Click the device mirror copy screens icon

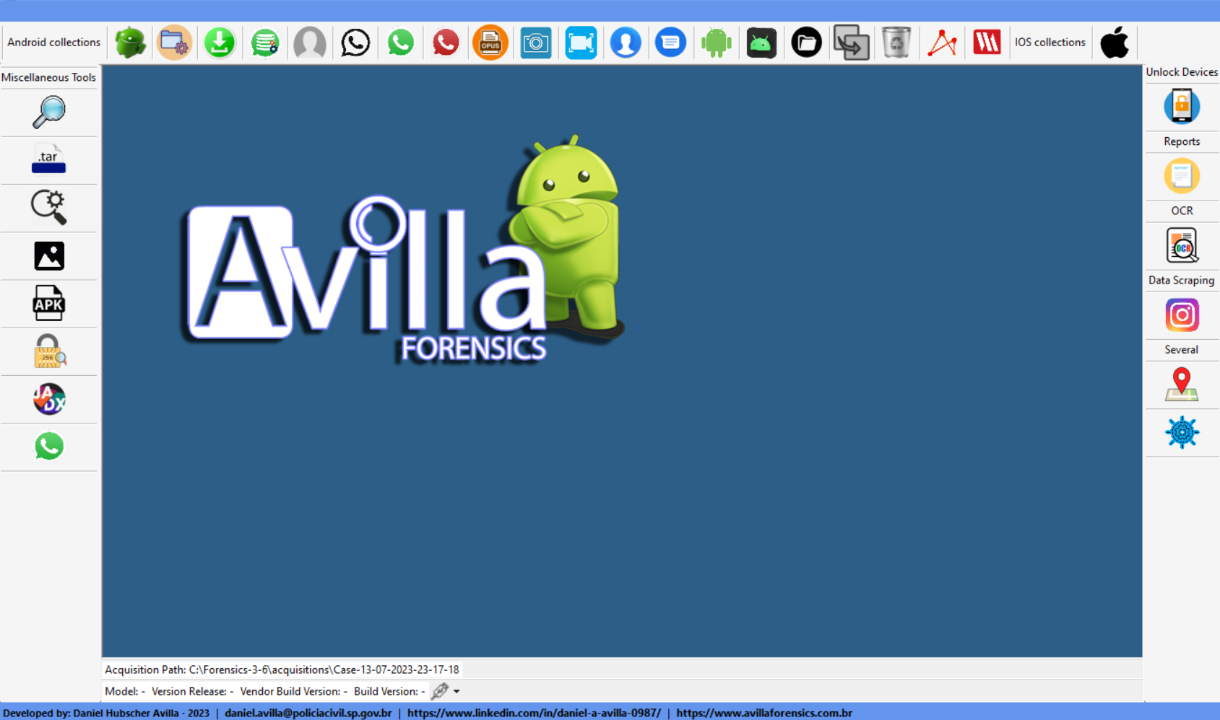[x=852, y=43]
